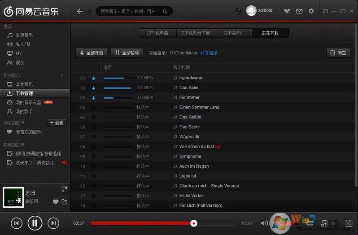Image resolution: width=358 pixels, height=235 pixels.
Task: Skip to the next track
Action: (x=53, y=223)
